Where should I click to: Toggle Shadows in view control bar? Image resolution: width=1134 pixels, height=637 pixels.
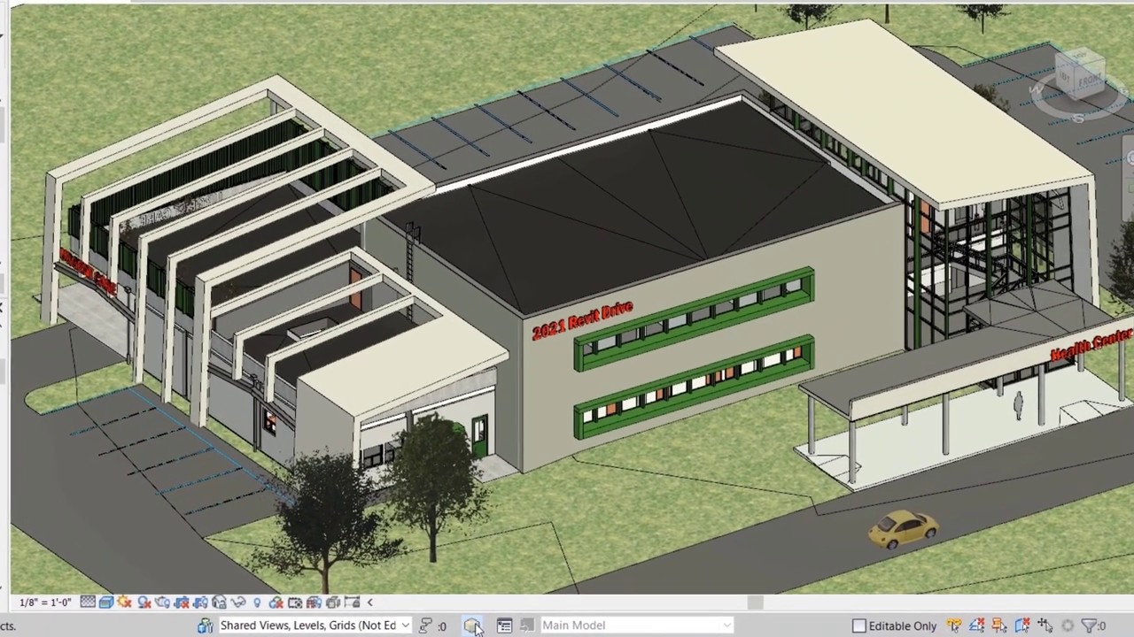(144, 602)
